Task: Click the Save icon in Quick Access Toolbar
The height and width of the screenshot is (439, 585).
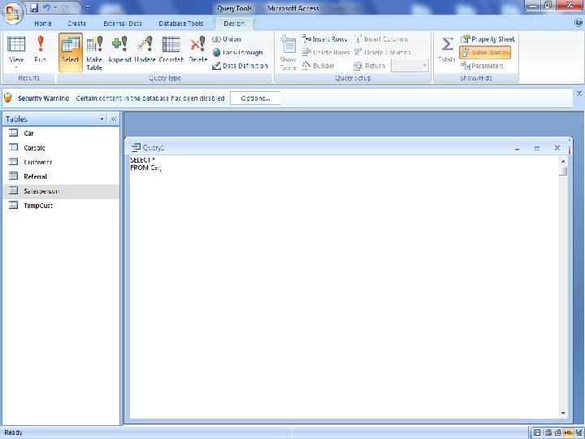Action: [34, 7]
